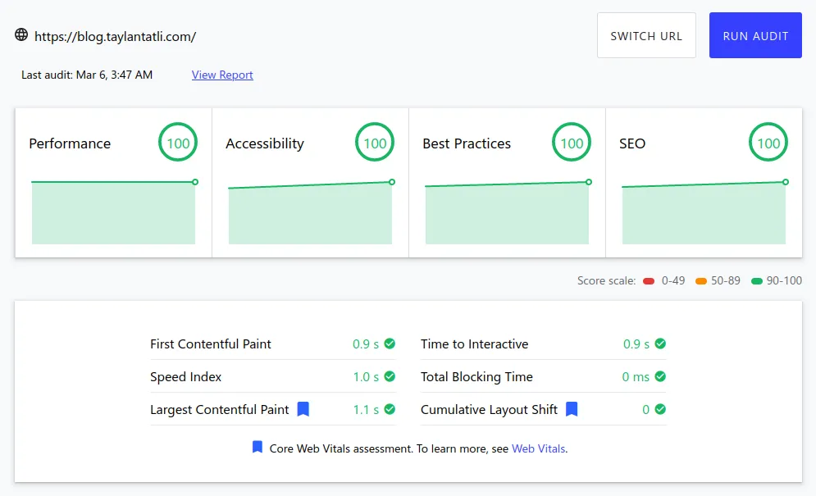816x496 pixels.
Task: Open the Web Vitals link
Action: (x=540, y=448)
